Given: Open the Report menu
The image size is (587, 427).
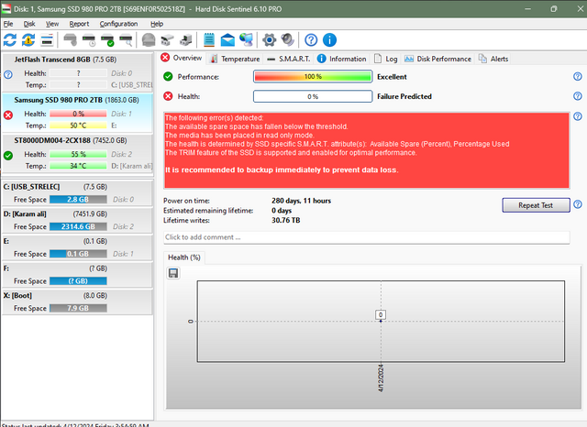Looking at the screenshot, I should click(x=80, y=23).
